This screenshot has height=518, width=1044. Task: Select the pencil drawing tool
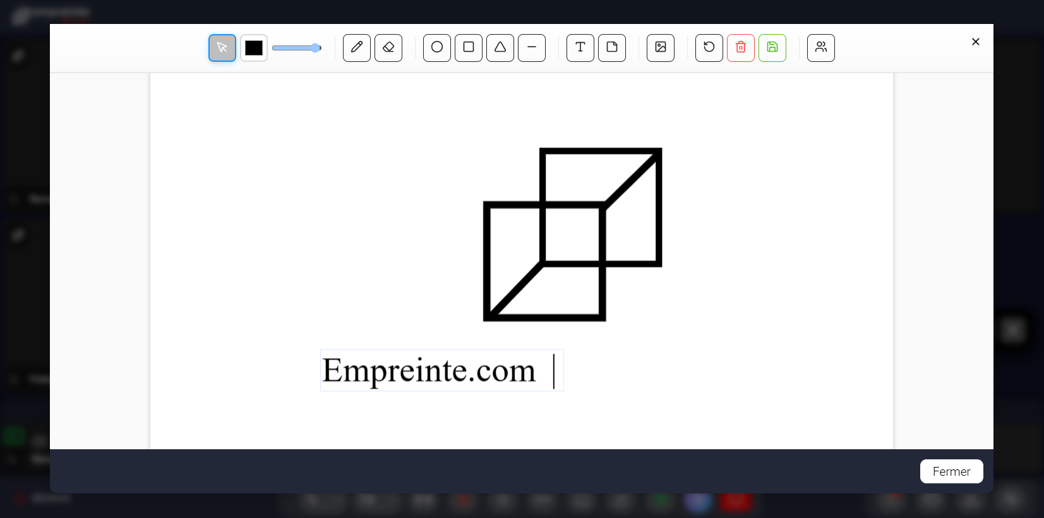click(357, 48)
